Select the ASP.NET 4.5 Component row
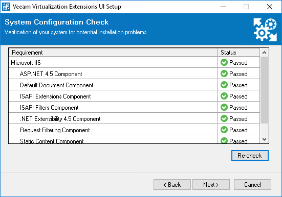The width and height of the screenshot is (282, 197). pos(134,73)
